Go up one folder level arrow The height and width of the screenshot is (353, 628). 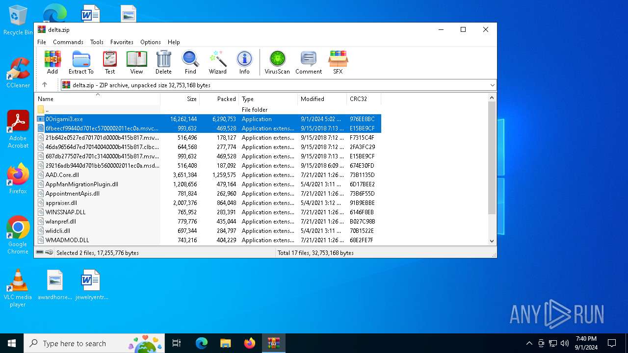(x=45, y=85)
